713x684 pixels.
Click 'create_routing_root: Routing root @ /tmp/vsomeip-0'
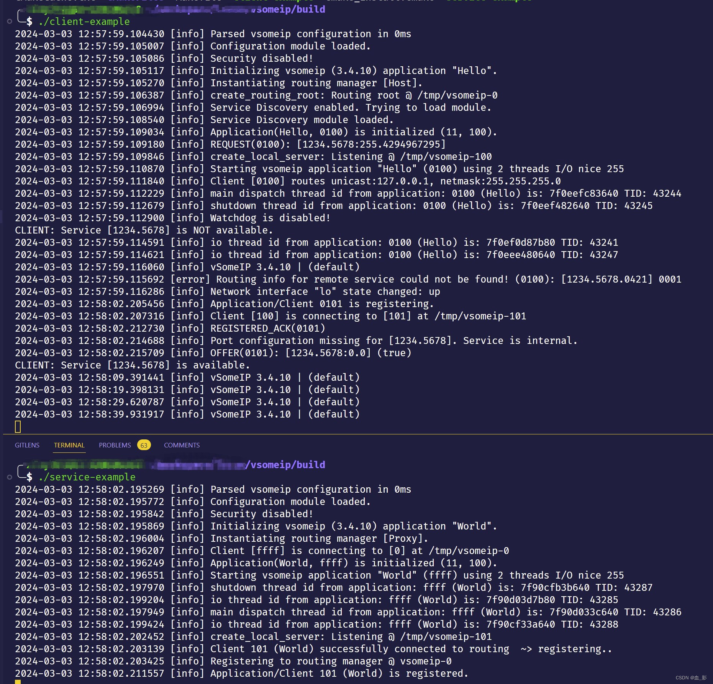(256, 95)
